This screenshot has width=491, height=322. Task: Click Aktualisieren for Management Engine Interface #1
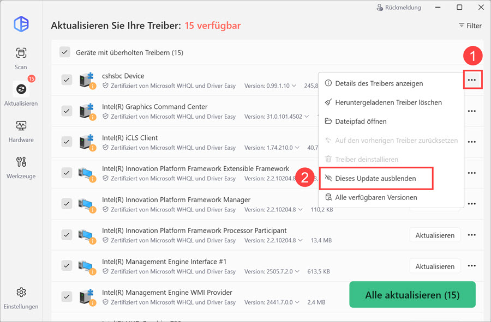click(x=435, y=266)
